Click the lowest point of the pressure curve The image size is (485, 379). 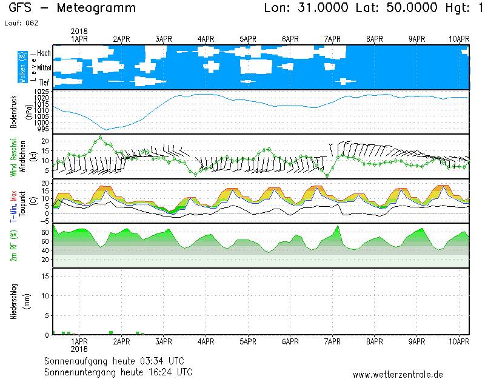pyautogui.click(x=106, y=129)
